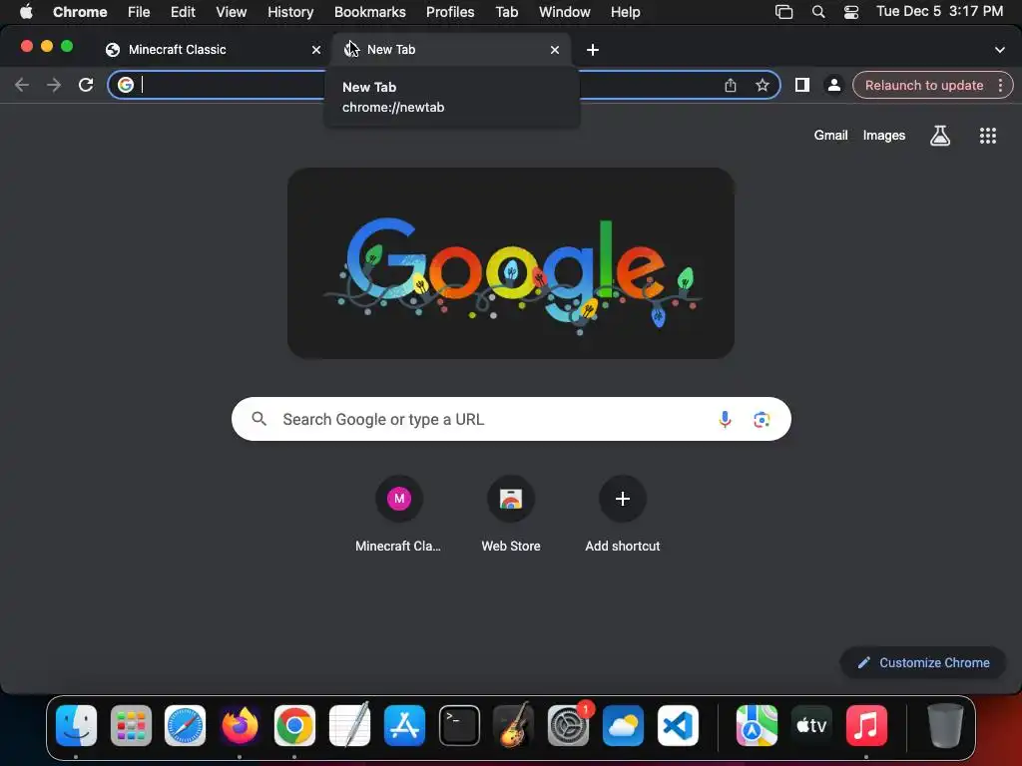Close the New Tab tab
The image size is (1022, 766).
pyautogui.click(x=555, y=50)
